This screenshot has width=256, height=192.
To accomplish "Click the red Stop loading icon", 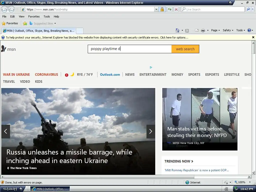I will 176,9.
